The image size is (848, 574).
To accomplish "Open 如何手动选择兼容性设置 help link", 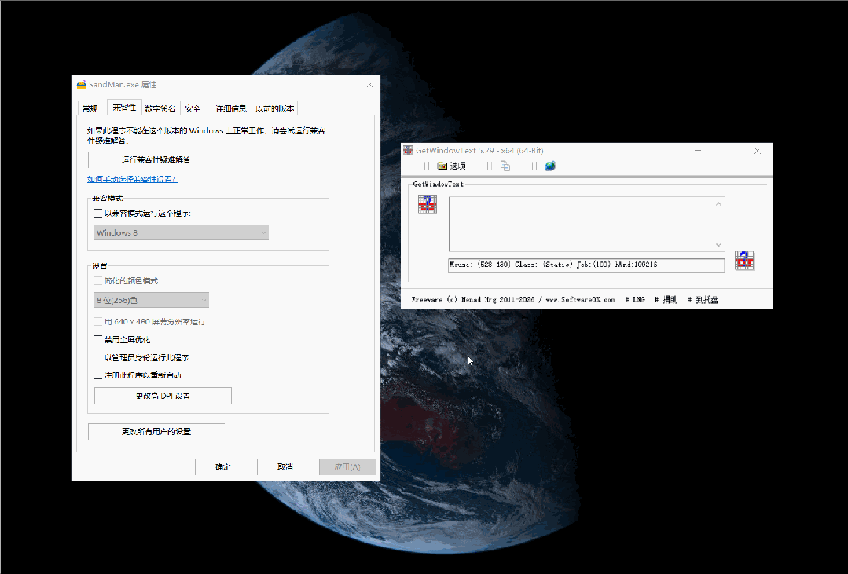I will (131, 179).
